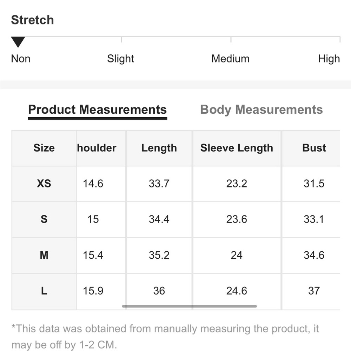Screen dimensions: 351x351
Task: Select the M size row header
Action: pyautogui.click(x=44, y=255)
